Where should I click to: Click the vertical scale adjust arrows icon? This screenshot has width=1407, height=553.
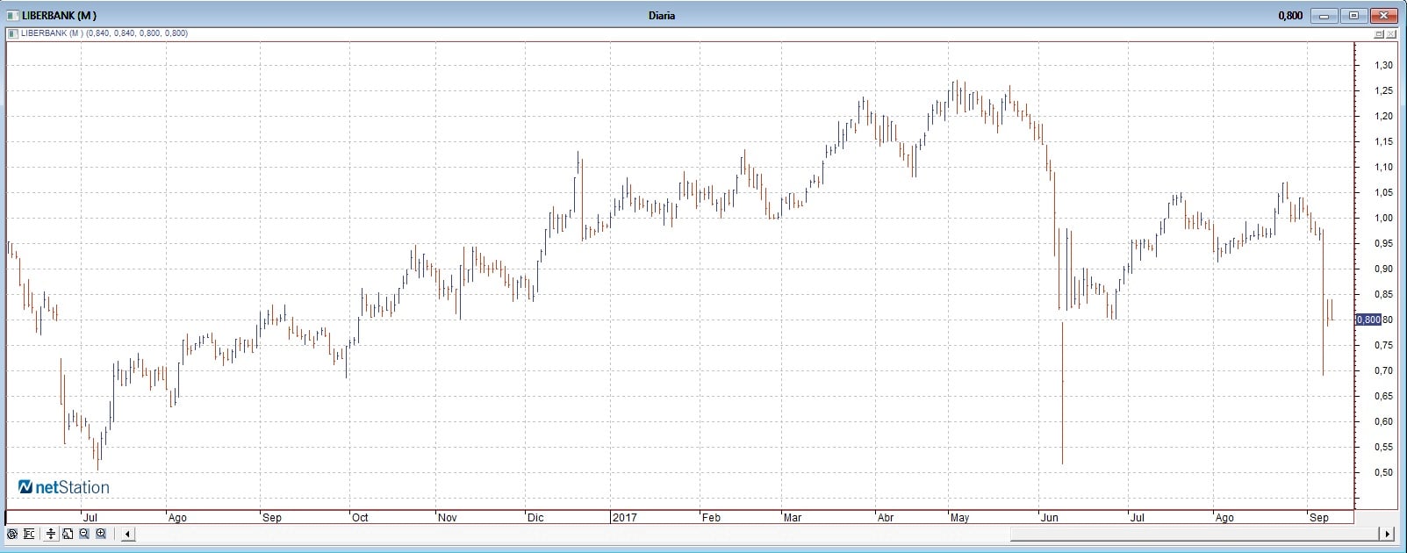(51, 534)
